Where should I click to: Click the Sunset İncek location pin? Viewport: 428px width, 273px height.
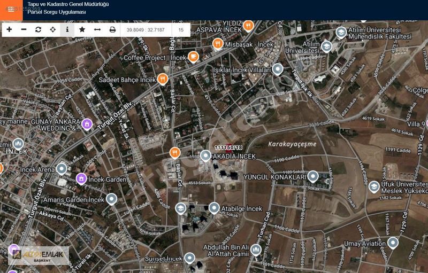click(x=189, y=258)
